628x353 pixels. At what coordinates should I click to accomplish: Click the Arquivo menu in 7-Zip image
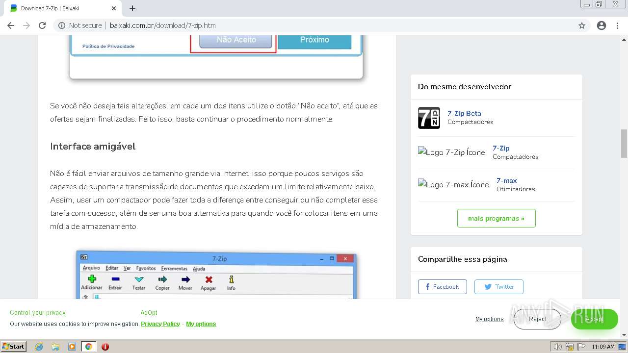[x=91, y=268]
